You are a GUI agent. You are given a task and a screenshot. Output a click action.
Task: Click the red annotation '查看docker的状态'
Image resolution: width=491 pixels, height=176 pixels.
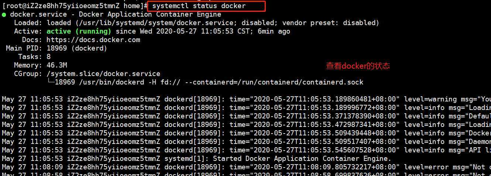pos(358,66)
